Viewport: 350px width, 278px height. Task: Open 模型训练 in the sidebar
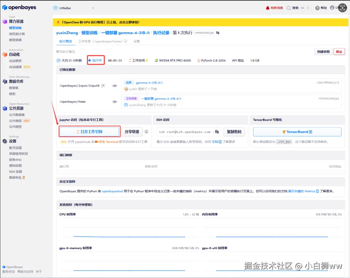tap(15, 28)
